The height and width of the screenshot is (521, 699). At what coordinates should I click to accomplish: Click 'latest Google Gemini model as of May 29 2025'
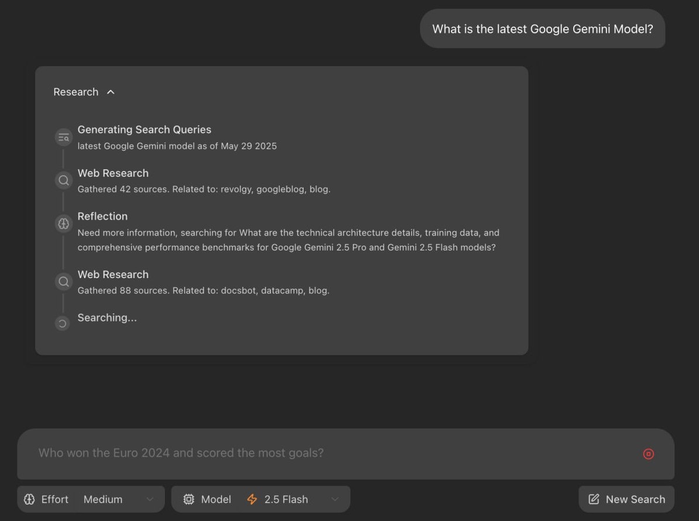[x=177, y=146]
